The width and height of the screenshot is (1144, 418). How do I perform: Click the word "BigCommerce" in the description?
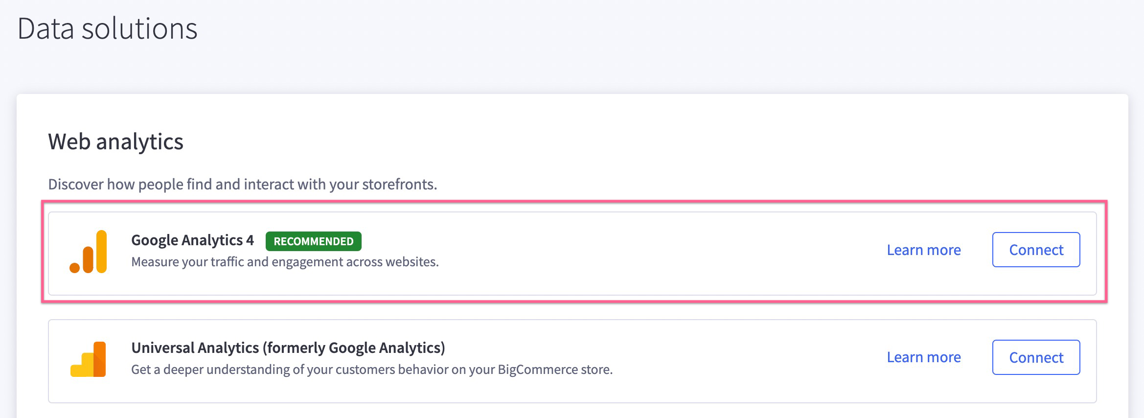pyautogui.click(x=537, y=370)
